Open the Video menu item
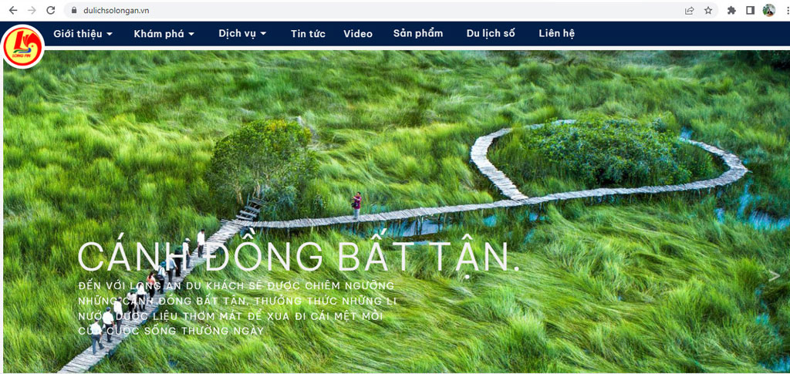Screen dimensions: 790x374 click(x=358, y=34)
